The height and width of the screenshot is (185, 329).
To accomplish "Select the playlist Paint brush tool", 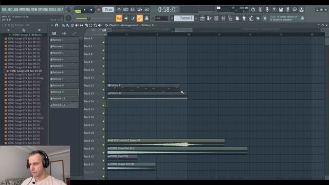I will (x=67, y=25).
